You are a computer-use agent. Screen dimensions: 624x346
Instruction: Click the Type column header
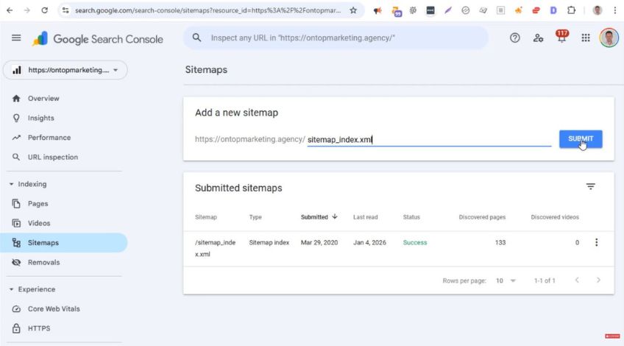(255, 217)
